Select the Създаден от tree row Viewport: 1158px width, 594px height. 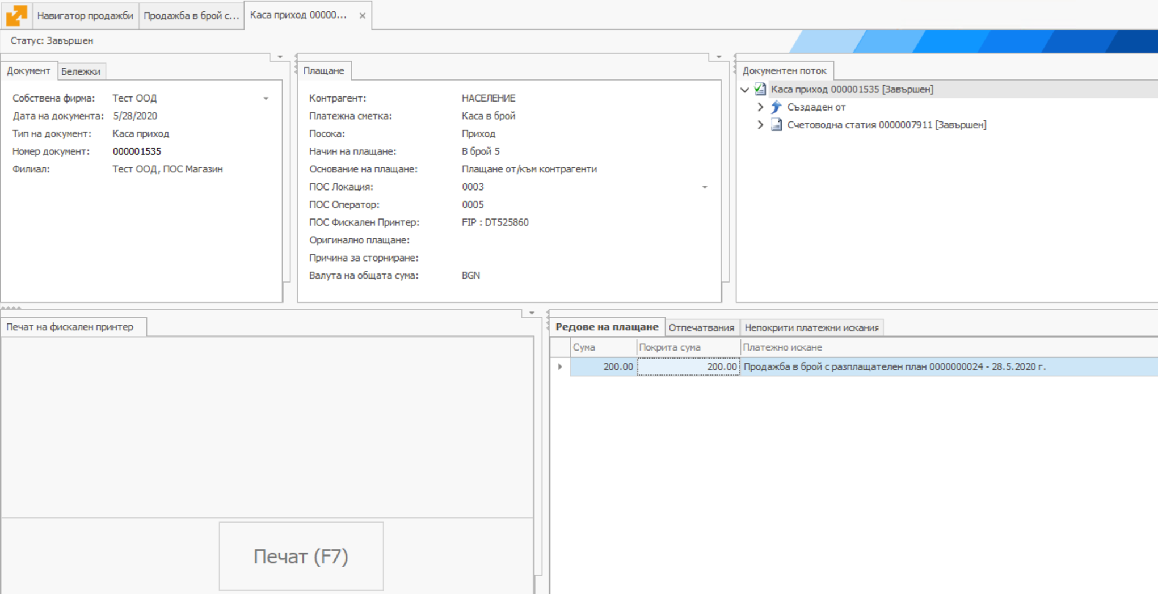click(x=816, y=107)
